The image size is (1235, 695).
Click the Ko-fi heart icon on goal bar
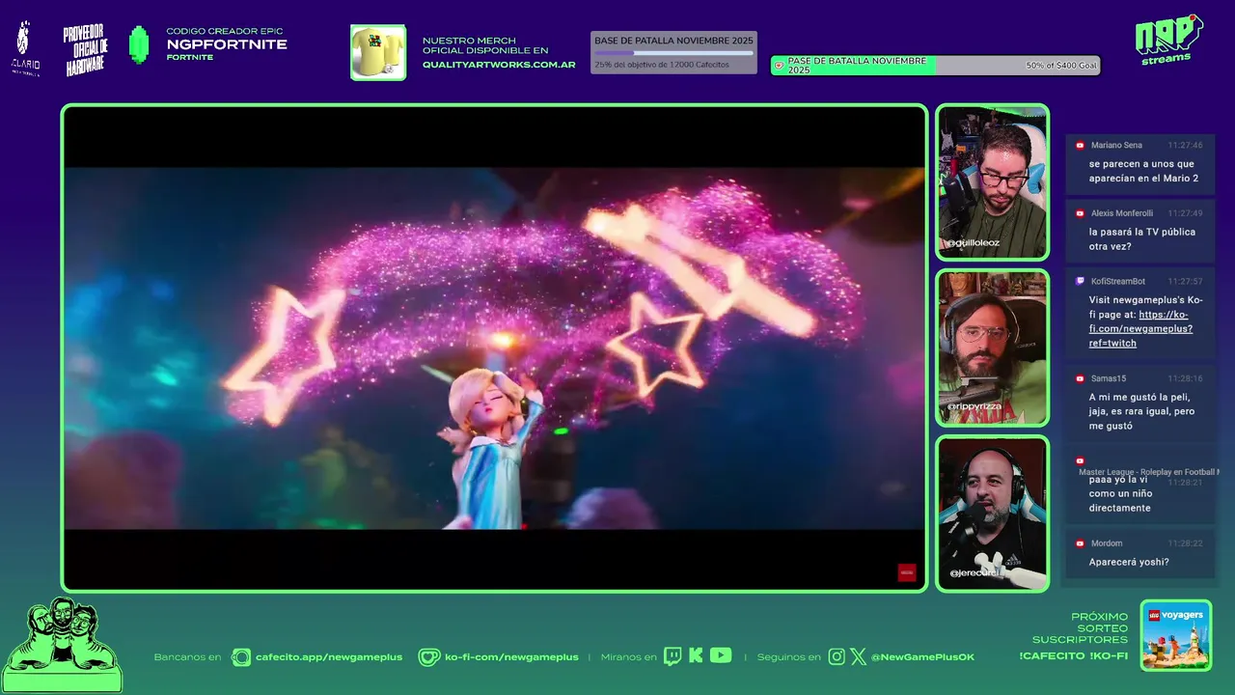[x=779, y=66]
